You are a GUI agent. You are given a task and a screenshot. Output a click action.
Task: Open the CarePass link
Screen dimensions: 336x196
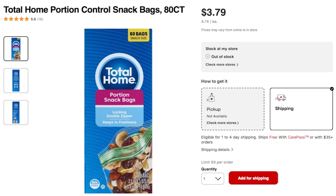(298, 137)
